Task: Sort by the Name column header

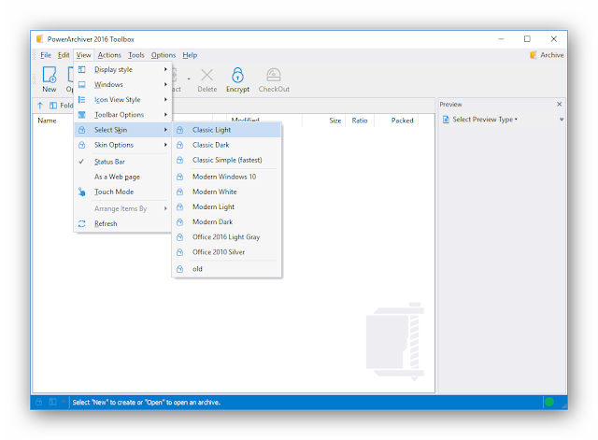Action: (47, 121)
